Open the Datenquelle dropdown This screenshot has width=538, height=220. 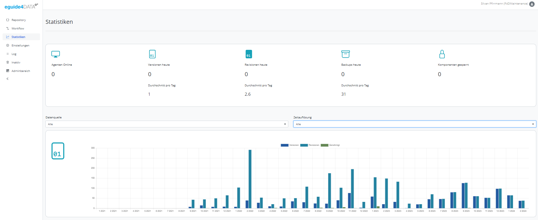[x=167, y=124]
